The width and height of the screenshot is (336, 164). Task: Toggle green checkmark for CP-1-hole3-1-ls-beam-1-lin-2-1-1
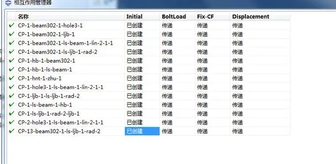point(11,87)
